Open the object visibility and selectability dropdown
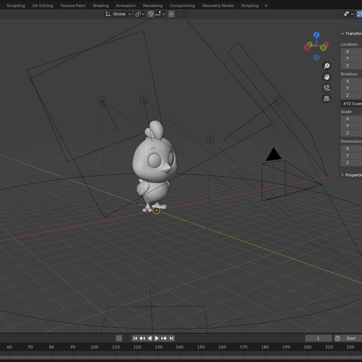 [x=348, y=14]
